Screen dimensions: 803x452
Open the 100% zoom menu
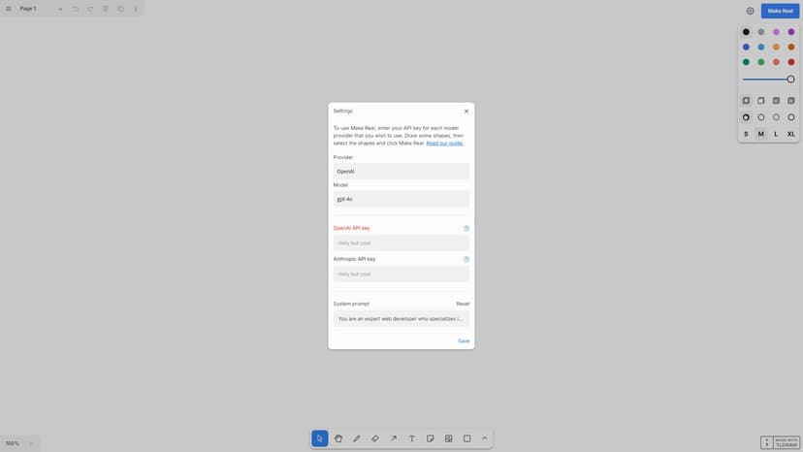pyautogui.click(x=19, y=443)
